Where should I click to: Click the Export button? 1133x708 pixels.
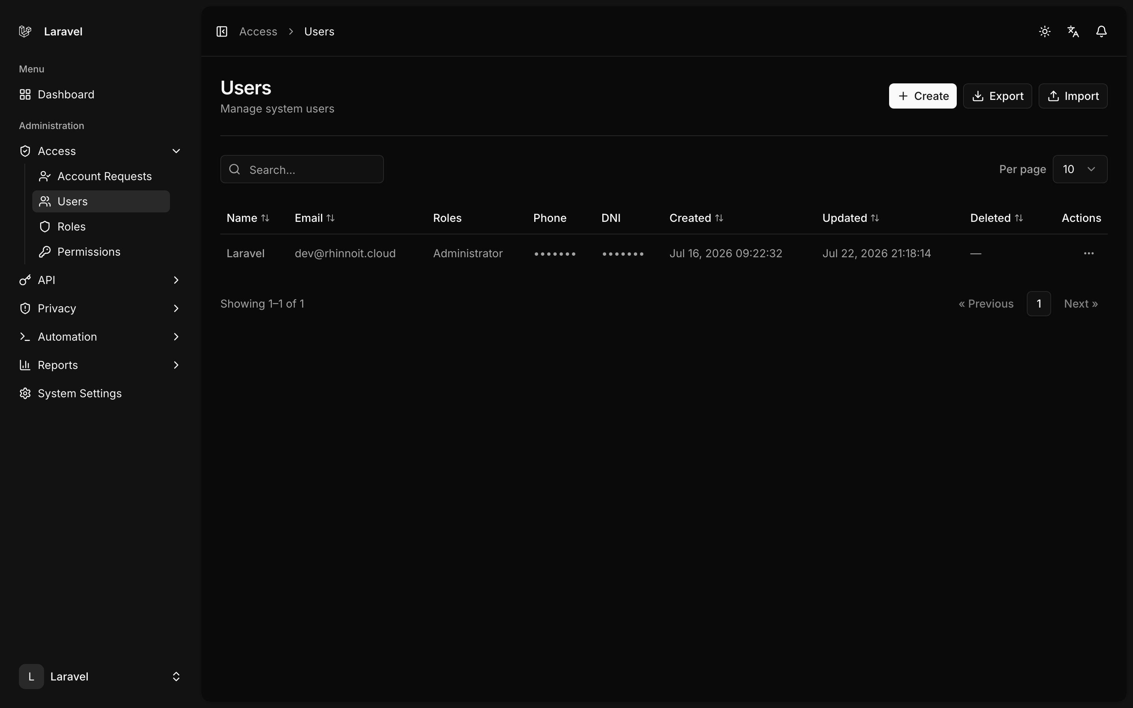click(x=997, y=96)
